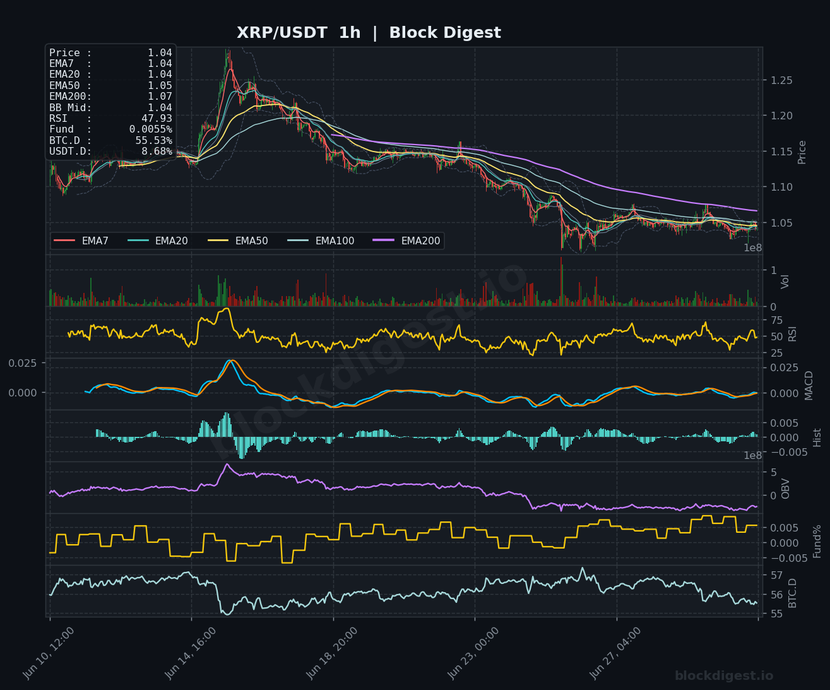Viewport: 830px width, 690px height.
Task: Click the 1.15 tick on the price axis
Action: [781, 152]
